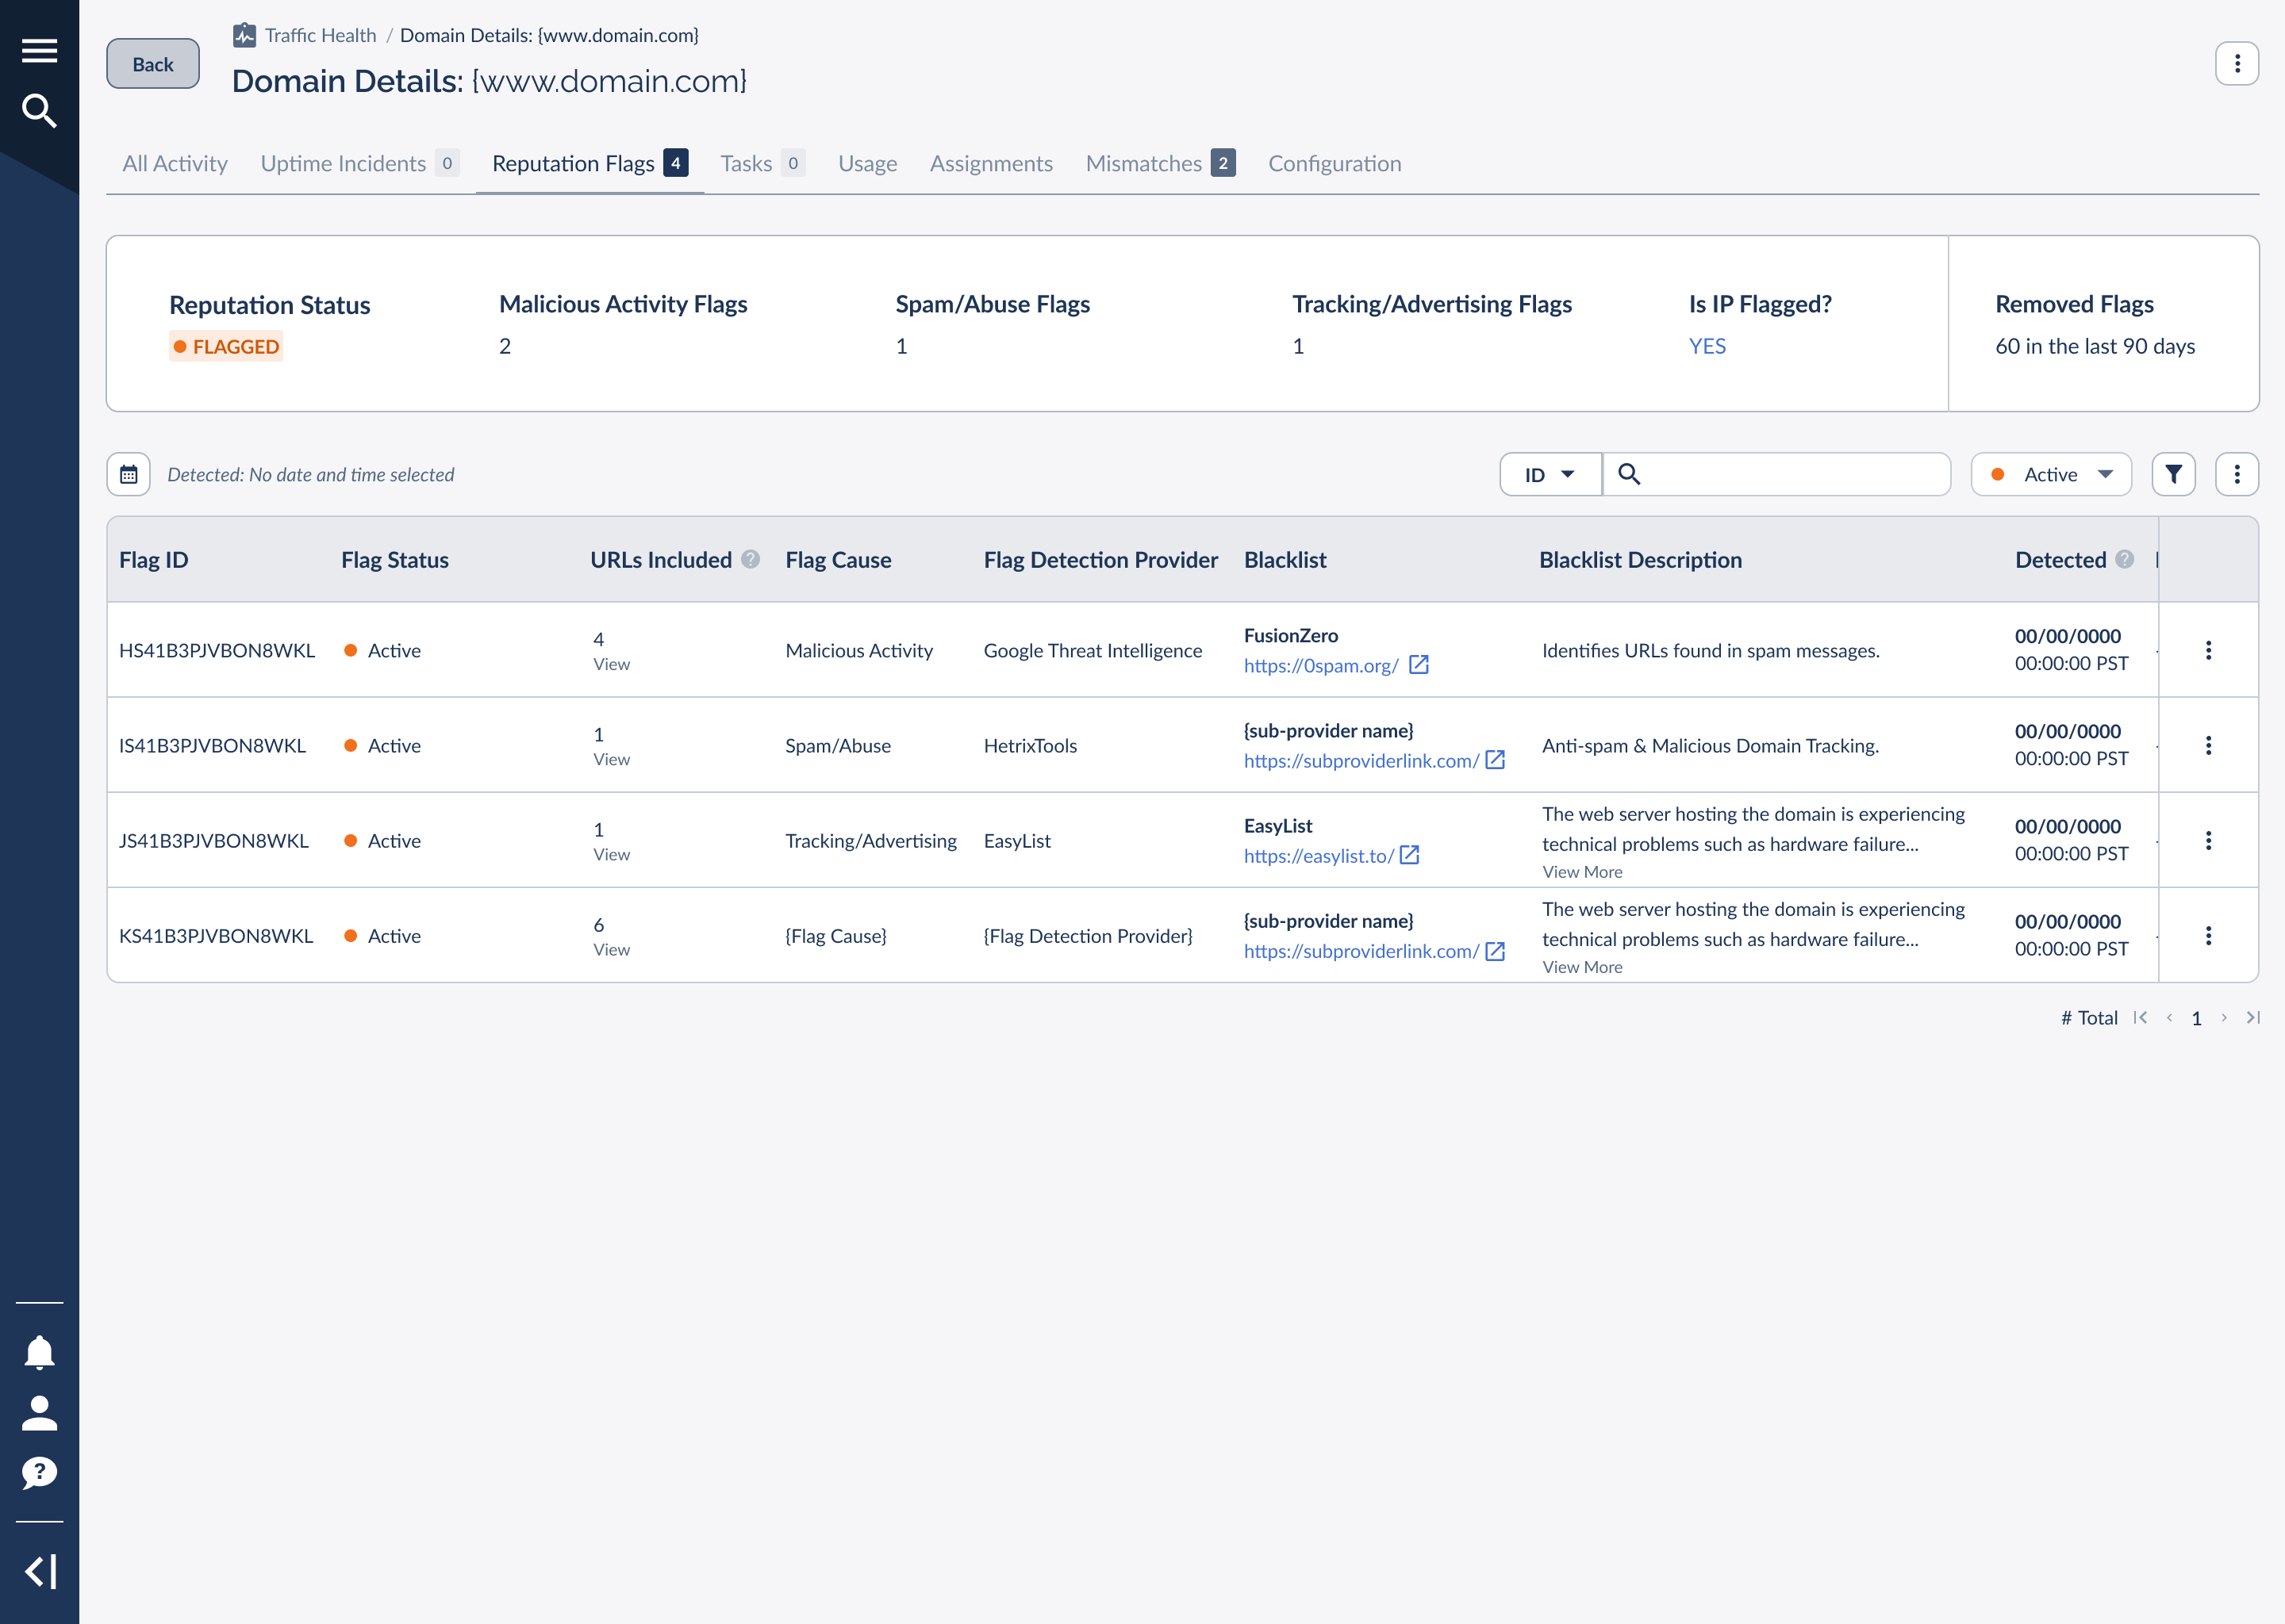
Task: Switch to Tasks tab
Action: coord(763,163)
